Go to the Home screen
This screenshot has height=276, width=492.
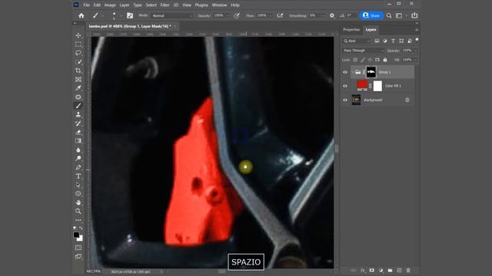click(x=81, y=15)
